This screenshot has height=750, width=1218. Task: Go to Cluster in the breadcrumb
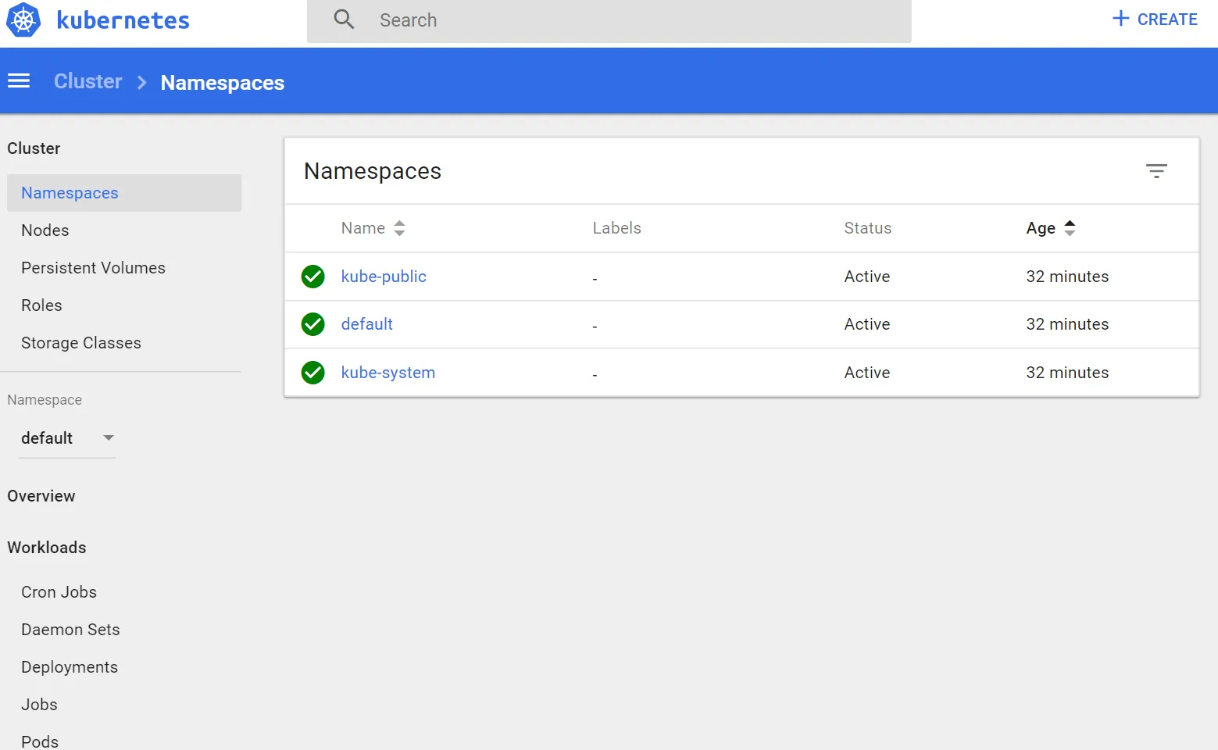[88, 81]
